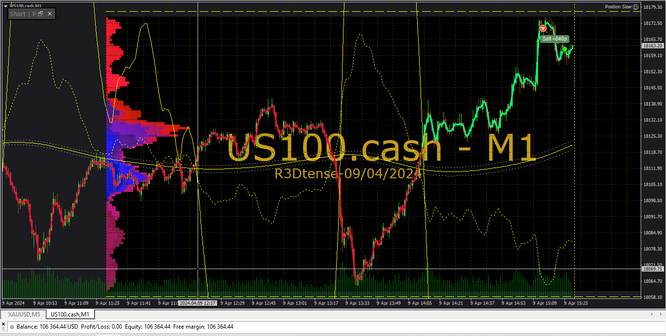Expand the US100.cash,M1 chart title arrow

[x=5, y=6]
